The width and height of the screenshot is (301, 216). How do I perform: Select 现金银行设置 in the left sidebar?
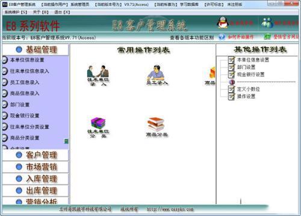click(25, 116)
